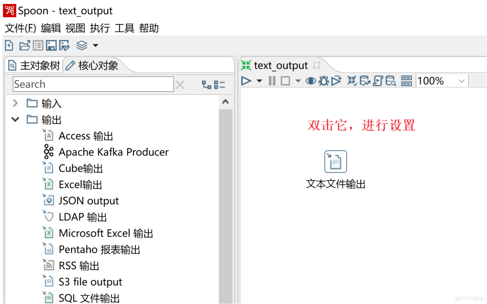Open file using the folder toolbar icon
The image size is (487, 304).
[x=25, y=46]
